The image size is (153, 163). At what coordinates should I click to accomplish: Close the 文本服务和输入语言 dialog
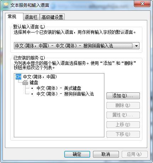coord(142,4)
